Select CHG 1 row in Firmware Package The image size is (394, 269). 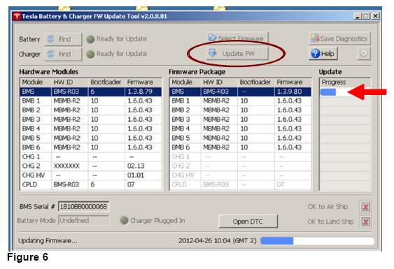pyautogui.click(x=241, y=157)
